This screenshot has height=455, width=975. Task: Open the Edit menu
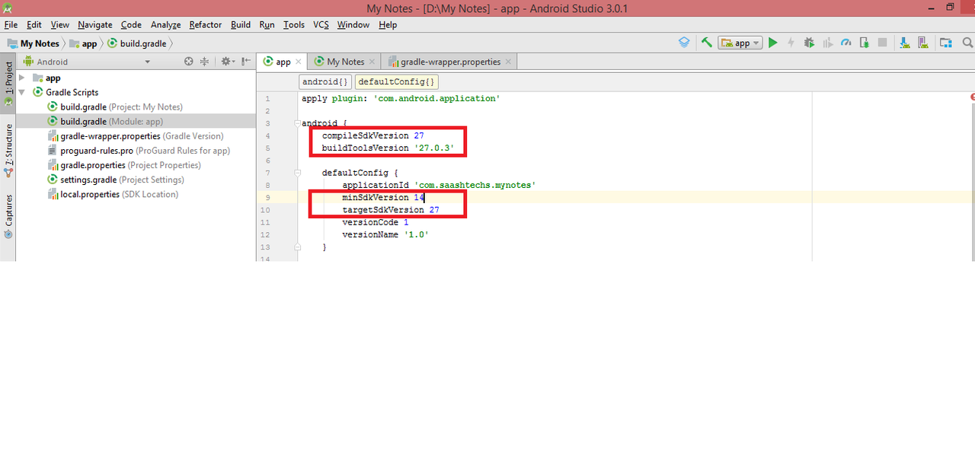(34, 24)
